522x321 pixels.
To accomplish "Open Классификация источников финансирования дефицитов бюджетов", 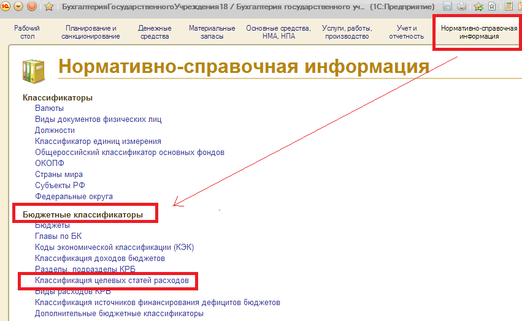I will [158, 303].
